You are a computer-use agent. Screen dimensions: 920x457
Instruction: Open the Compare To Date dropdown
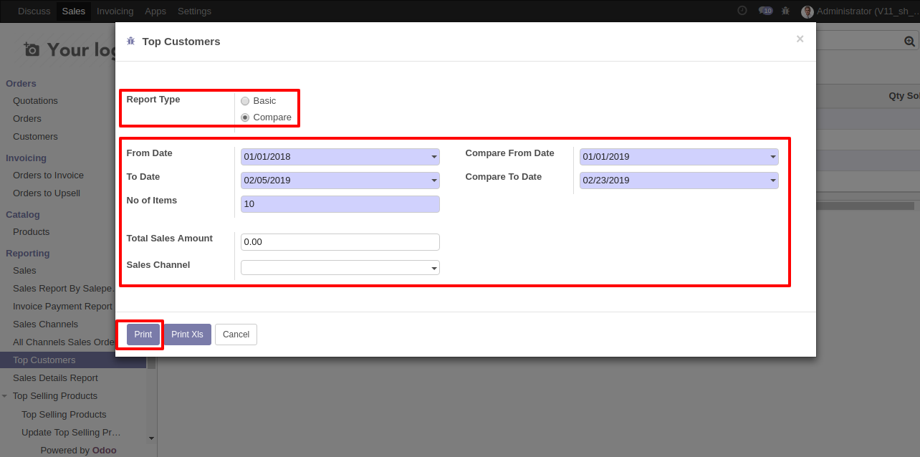[773, 181]
